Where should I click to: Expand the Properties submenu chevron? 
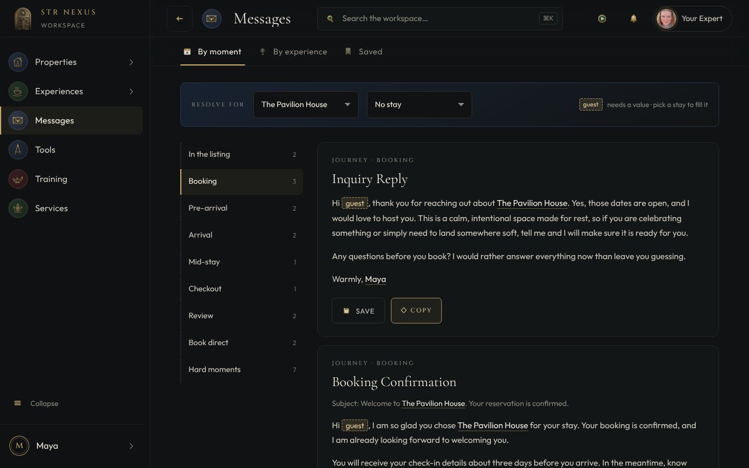(131, 62)
